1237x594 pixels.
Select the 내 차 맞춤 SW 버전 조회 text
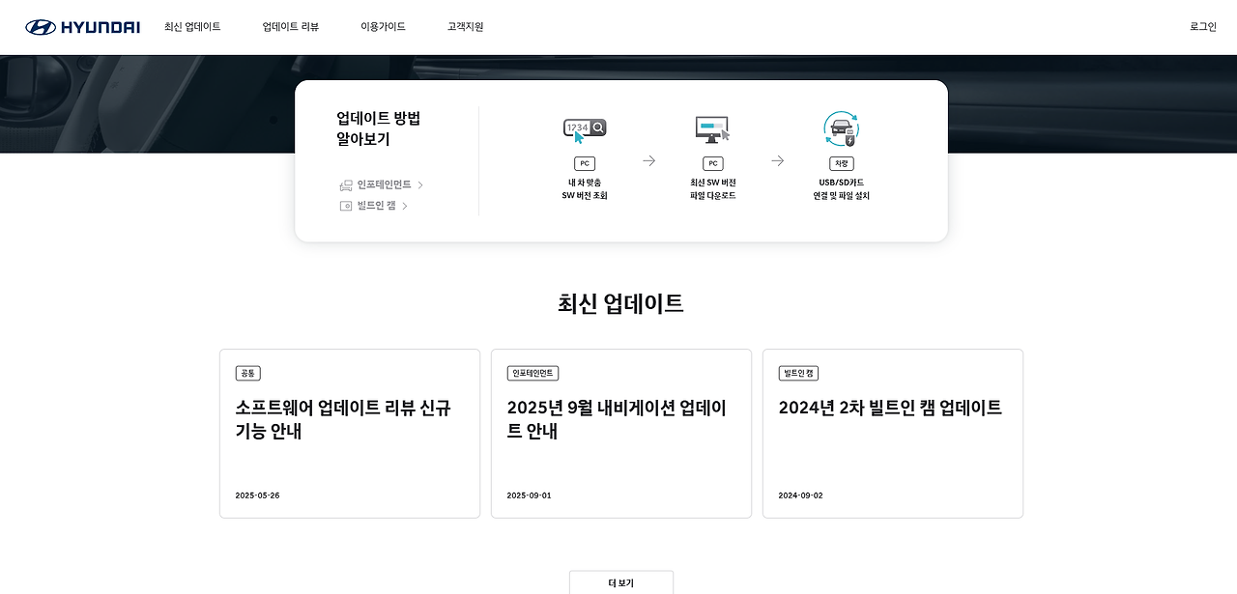(585, 189)
